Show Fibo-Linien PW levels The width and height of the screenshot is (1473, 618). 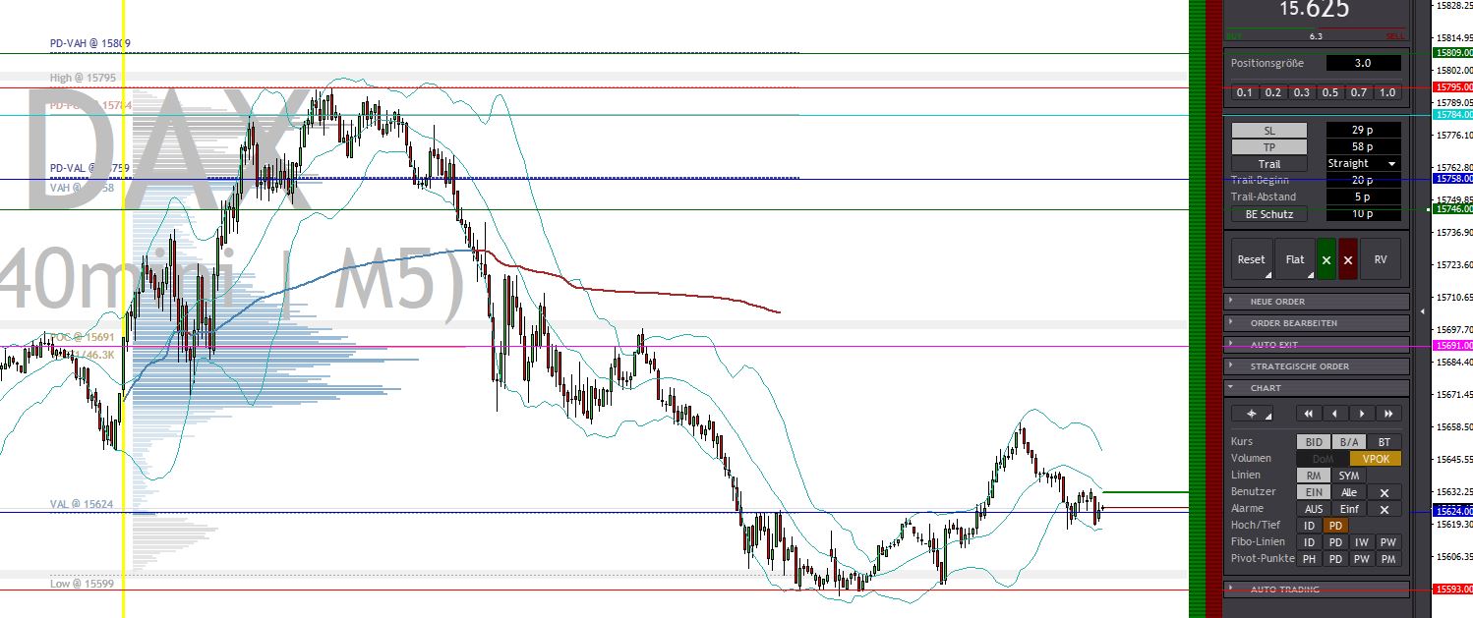pyautogui.click(x=1388, y=542)
